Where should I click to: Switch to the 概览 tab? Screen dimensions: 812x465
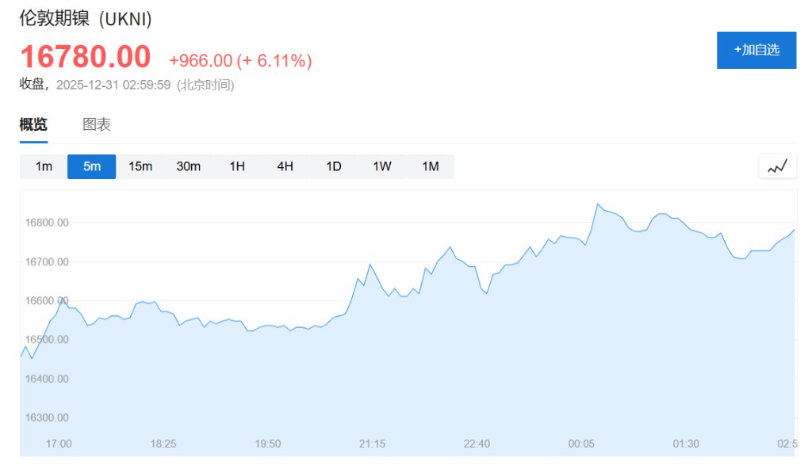pos(33,124)
